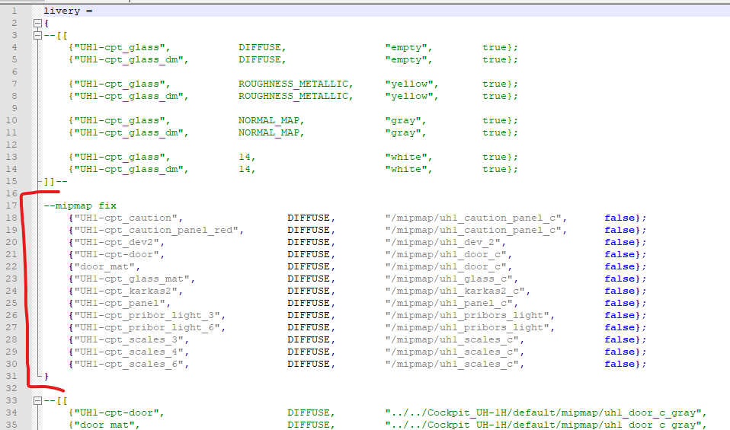Click the "UH1-cpt_caution_panel_red" string

click(x=156, y=230)
